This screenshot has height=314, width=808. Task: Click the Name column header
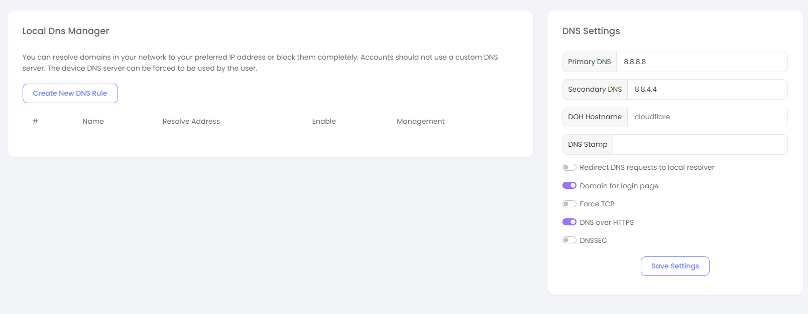pos(93,121)
